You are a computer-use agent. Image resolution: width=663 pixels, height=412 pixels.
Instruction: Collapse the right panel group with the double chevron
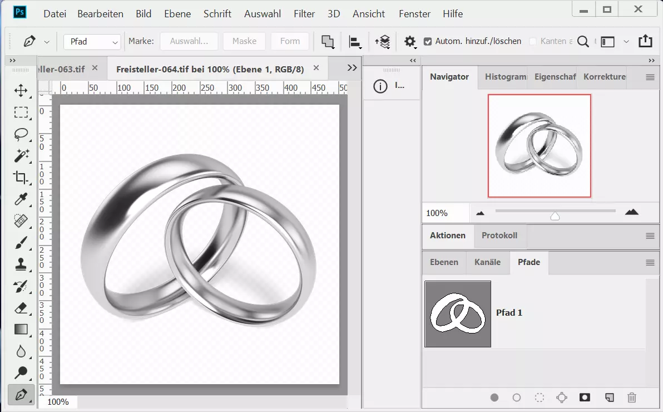coord(651,60)
